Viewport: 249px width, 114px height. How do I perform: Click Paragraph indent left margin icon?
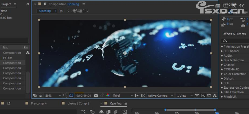pyautogui.click(x=224, y=19)
